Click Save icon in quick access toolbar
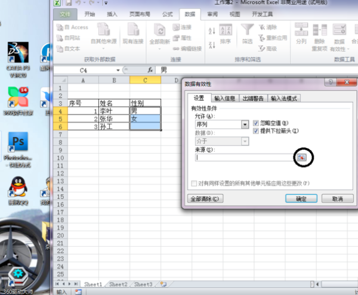Image resolution: width=358 pixels, height=295 pixels. click(69, 3)
